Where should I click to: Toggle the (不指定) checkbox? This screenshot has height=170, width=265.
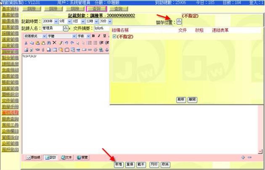click(114, 37)
